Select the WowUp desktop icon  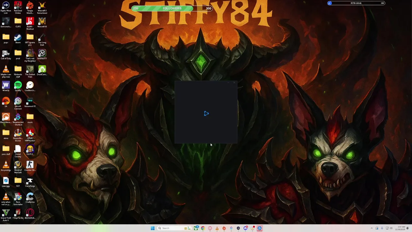(x=6, y=86)
